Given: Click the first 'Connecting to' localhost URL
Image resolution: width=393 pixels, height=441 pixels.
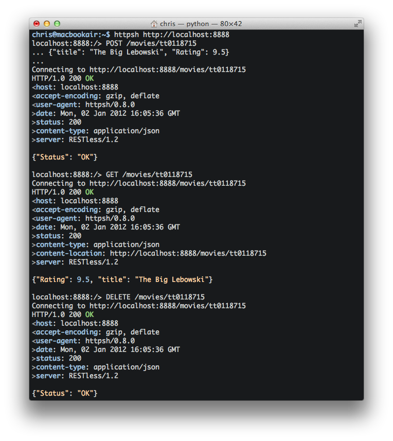Looking at the screenshot, I should [168, 70].
